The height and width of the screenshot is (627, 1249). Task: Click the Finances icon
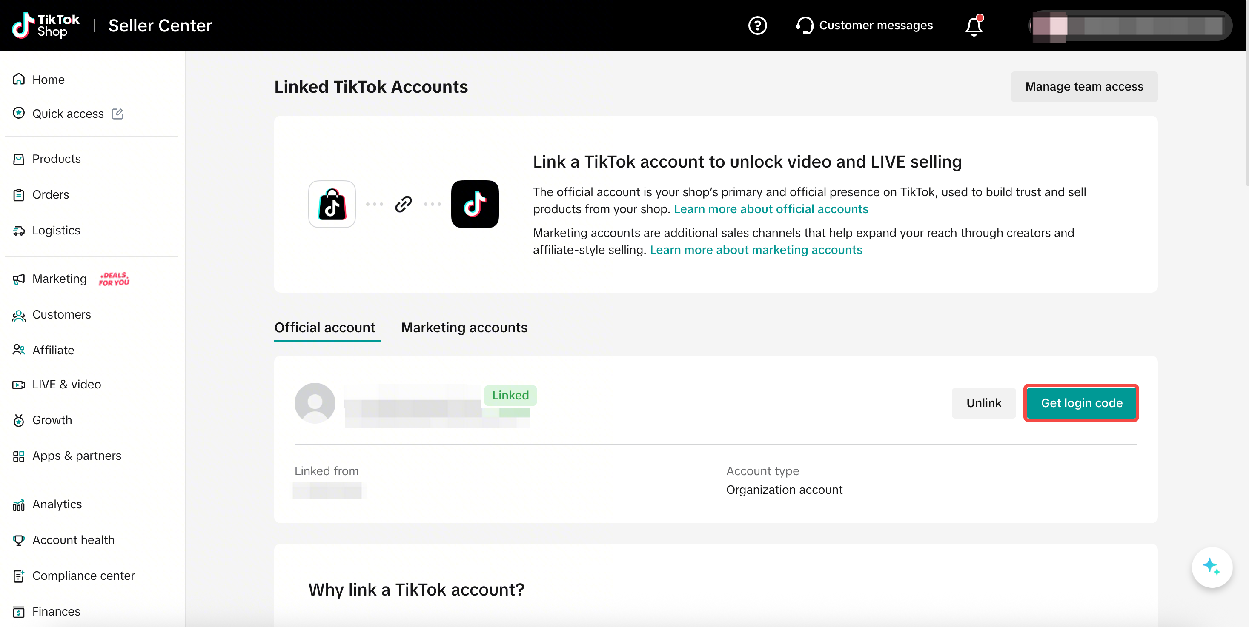click(18, 612)
